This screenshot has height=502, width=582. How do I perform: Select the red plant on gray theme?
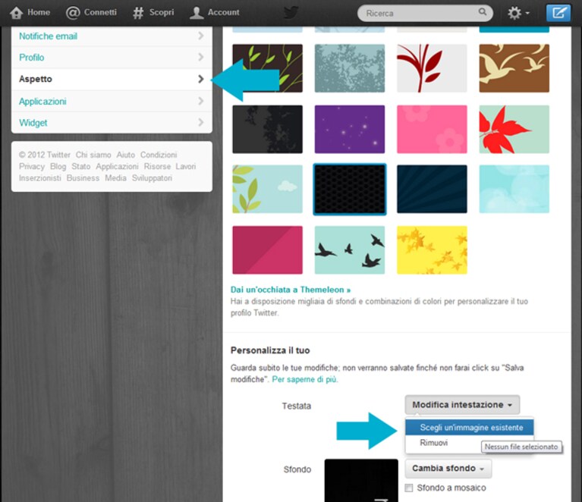[x=432, y=68]
